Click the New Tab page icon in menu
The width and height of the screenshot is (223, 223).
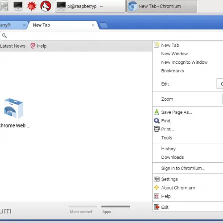[x=157, y=45]
